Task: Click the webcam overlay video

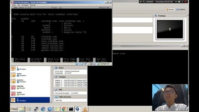Action: click(170, 97)
